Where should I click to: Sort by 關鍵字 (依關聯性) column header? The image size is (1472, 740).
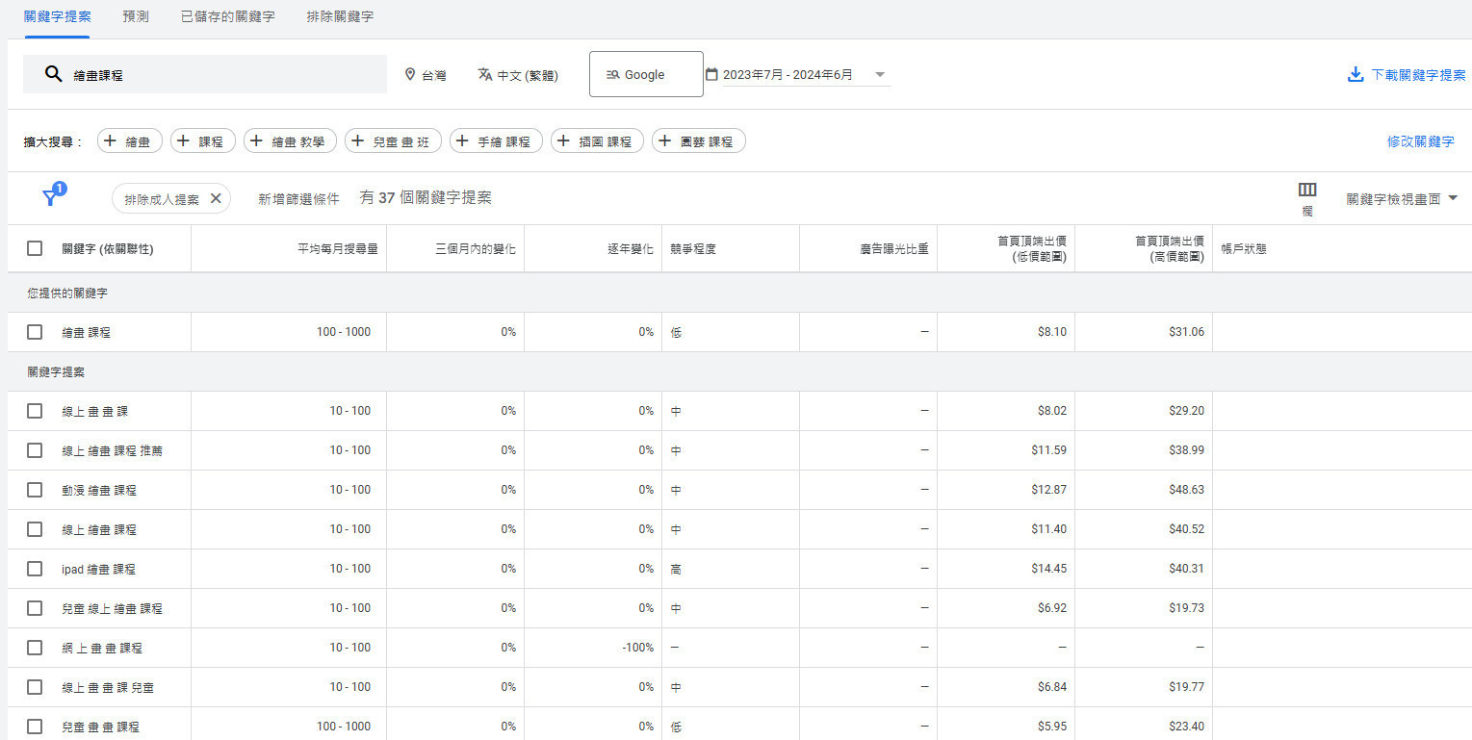click(107, 249)
